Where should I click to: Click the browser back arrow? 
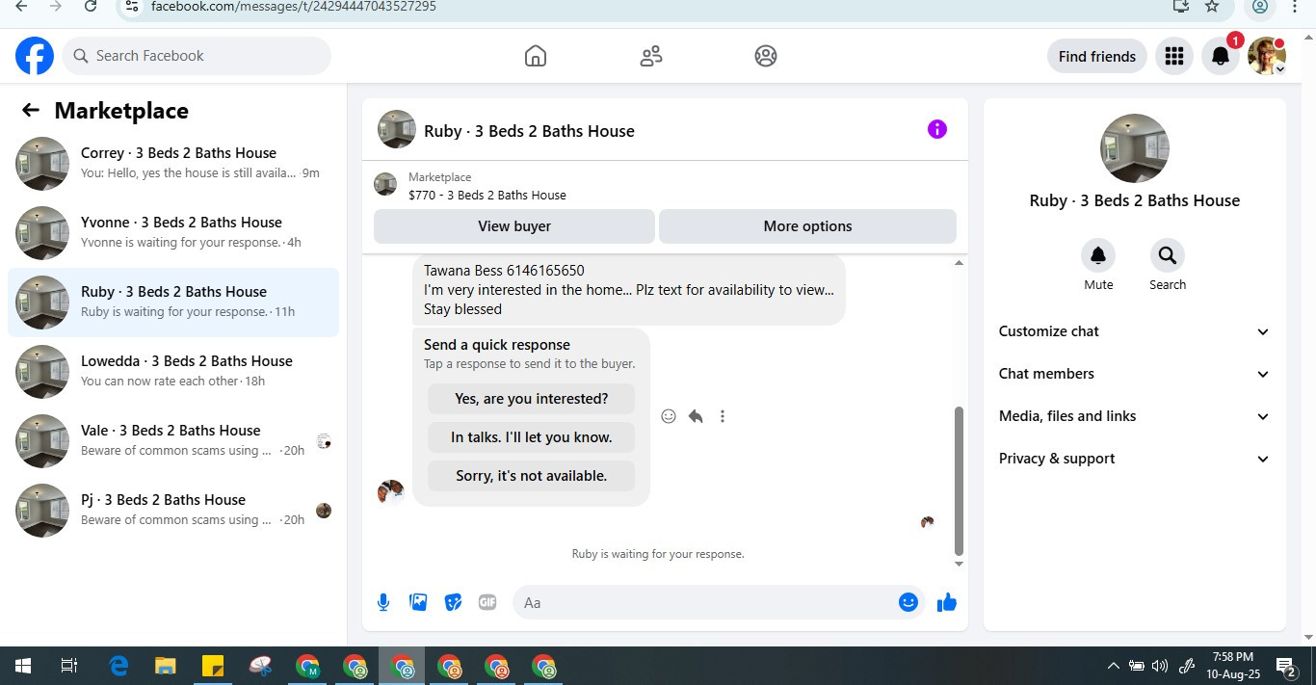click(21, 6)
